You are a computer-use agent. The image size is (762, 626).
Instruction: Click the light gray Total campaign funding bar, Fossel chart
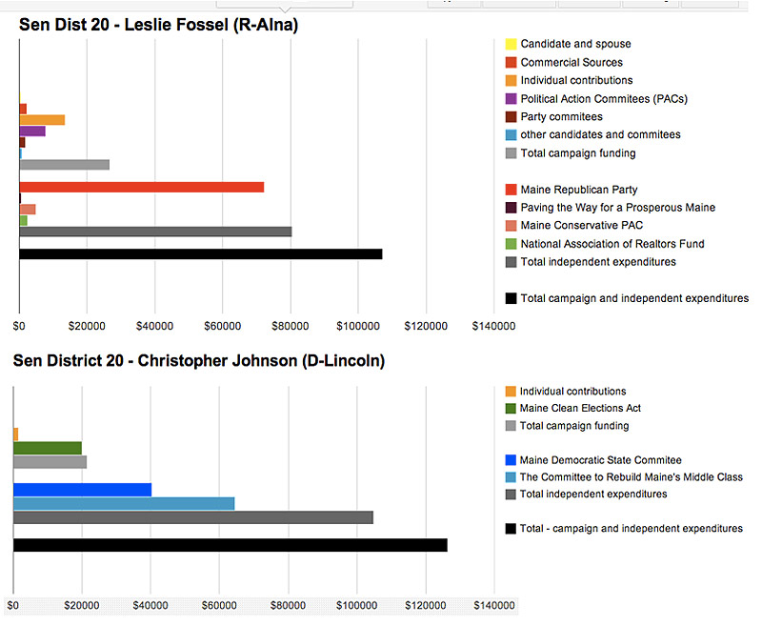click(64, 165)
